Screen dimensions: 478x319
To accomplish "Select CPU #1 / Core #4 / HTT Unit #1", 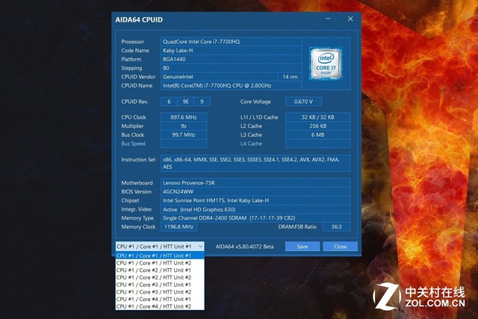I will pyautogui.click(x=160, y=300).
